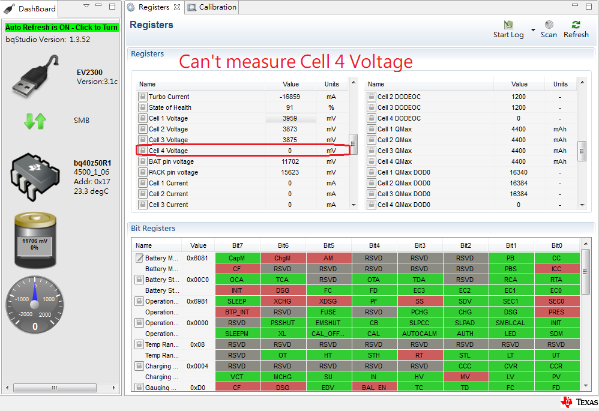
Task: Click the lock icon for Cell 3 Current
Action: [x=142, y=205]
